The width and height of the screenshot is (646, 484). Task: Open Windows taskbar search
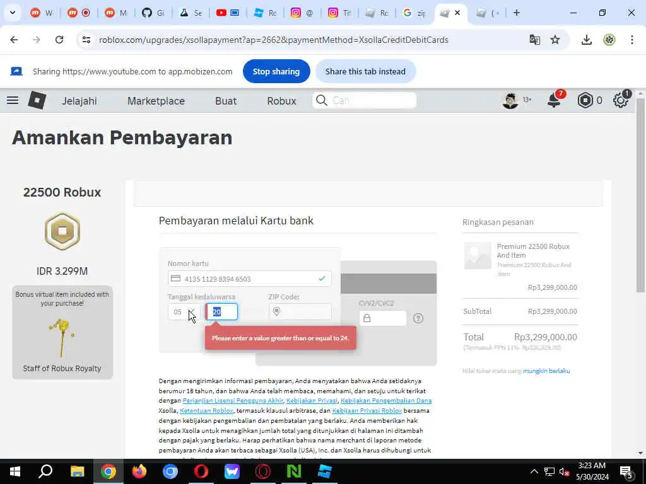click(x=45, y=471)
